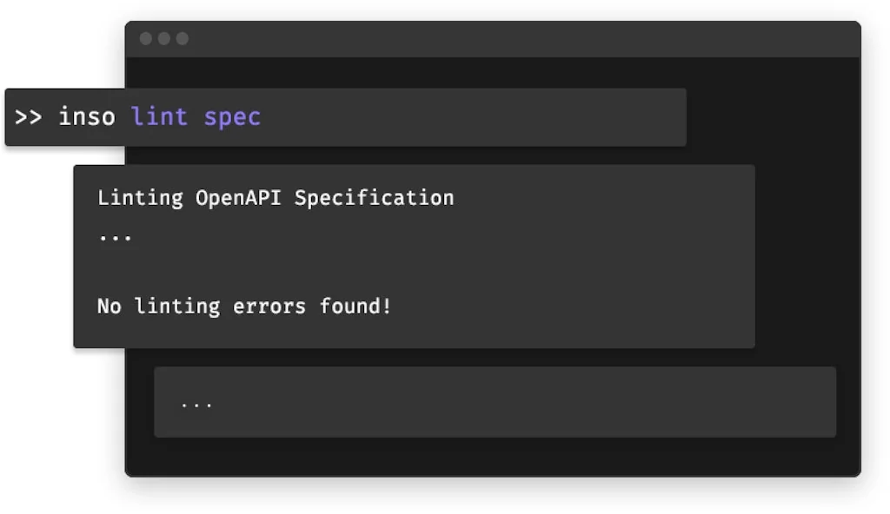Screen dimensions: 890x514
Task: Select the word "inso" in the command
Action: pyautogui.click(x=87, y=117)
